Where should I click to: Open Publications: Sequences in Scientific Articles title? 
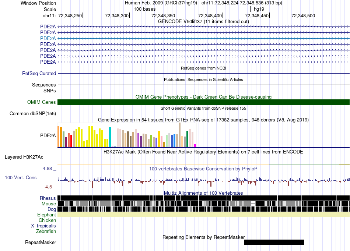point(203,79)
